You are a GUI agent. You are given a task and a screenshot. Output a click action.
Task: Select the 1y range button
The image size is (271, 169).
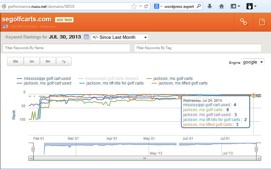point(64,61)
